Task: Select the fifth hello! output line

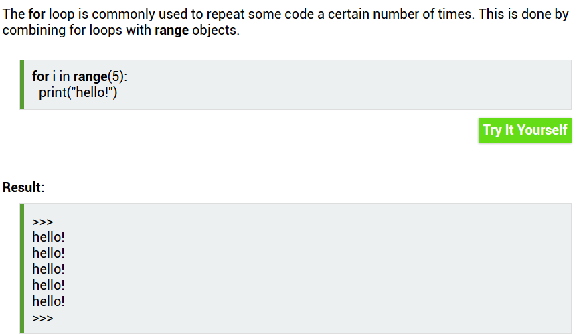Action: 48,301
